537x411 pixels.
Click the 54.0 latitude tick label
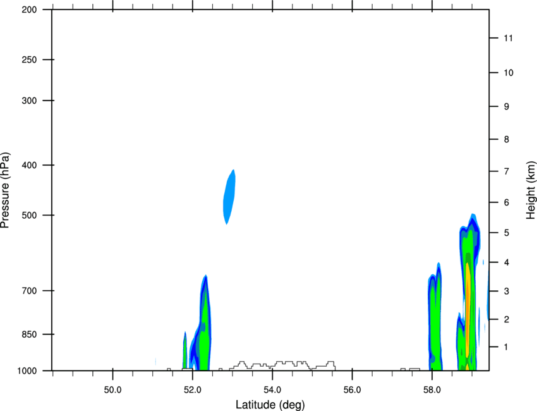click(272, 390)
